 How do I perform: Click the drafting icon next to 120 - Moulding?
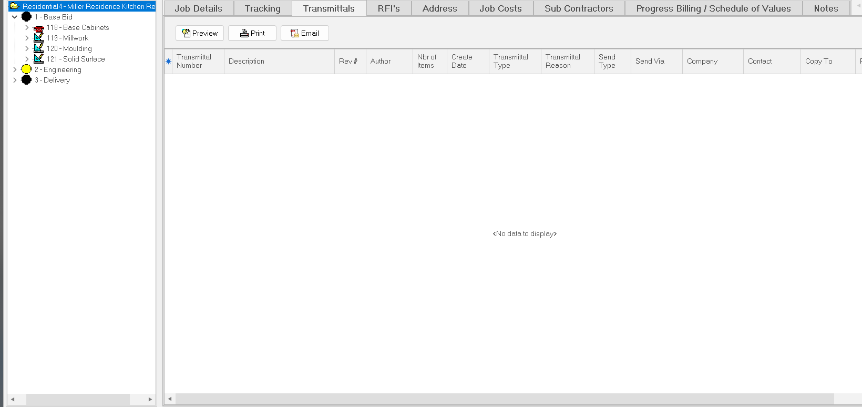[x=38, y=48]
